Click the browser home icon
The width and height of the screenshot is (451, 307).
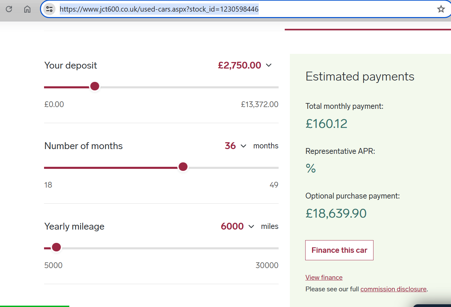[x=27, y=9]
